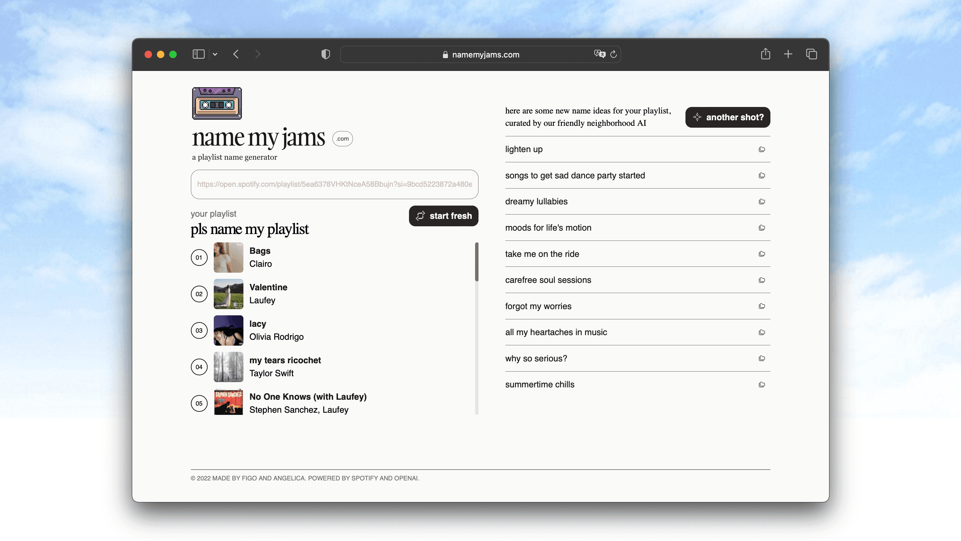Select the Spotify playlist URL input field
This screenshot has height=541, width=961.
[x=334, y=184]
